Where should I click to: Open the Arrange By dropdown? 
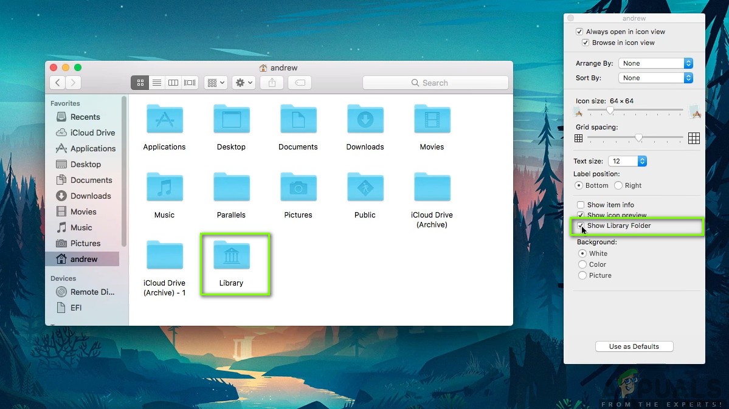point(655,63)
